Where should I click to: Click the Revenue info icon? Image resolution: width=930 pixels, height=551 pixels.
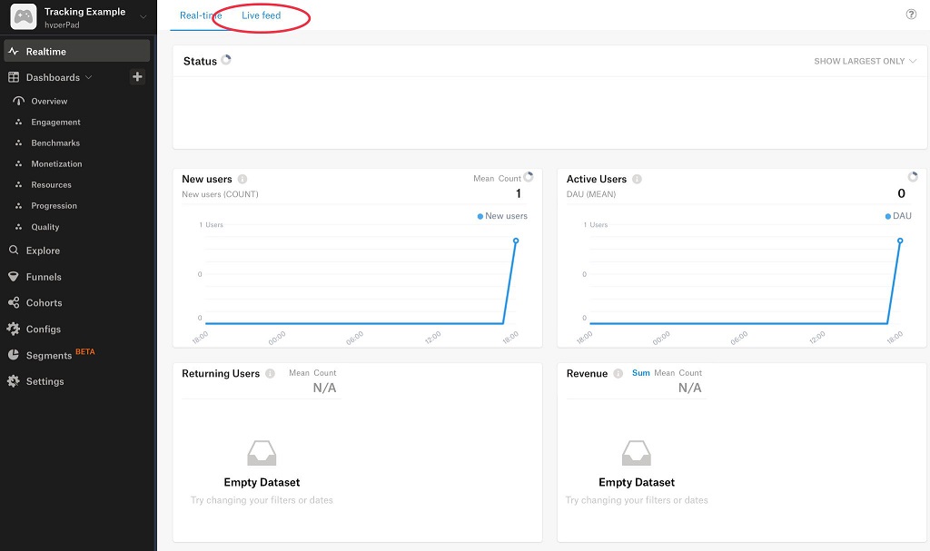(618, 374)
